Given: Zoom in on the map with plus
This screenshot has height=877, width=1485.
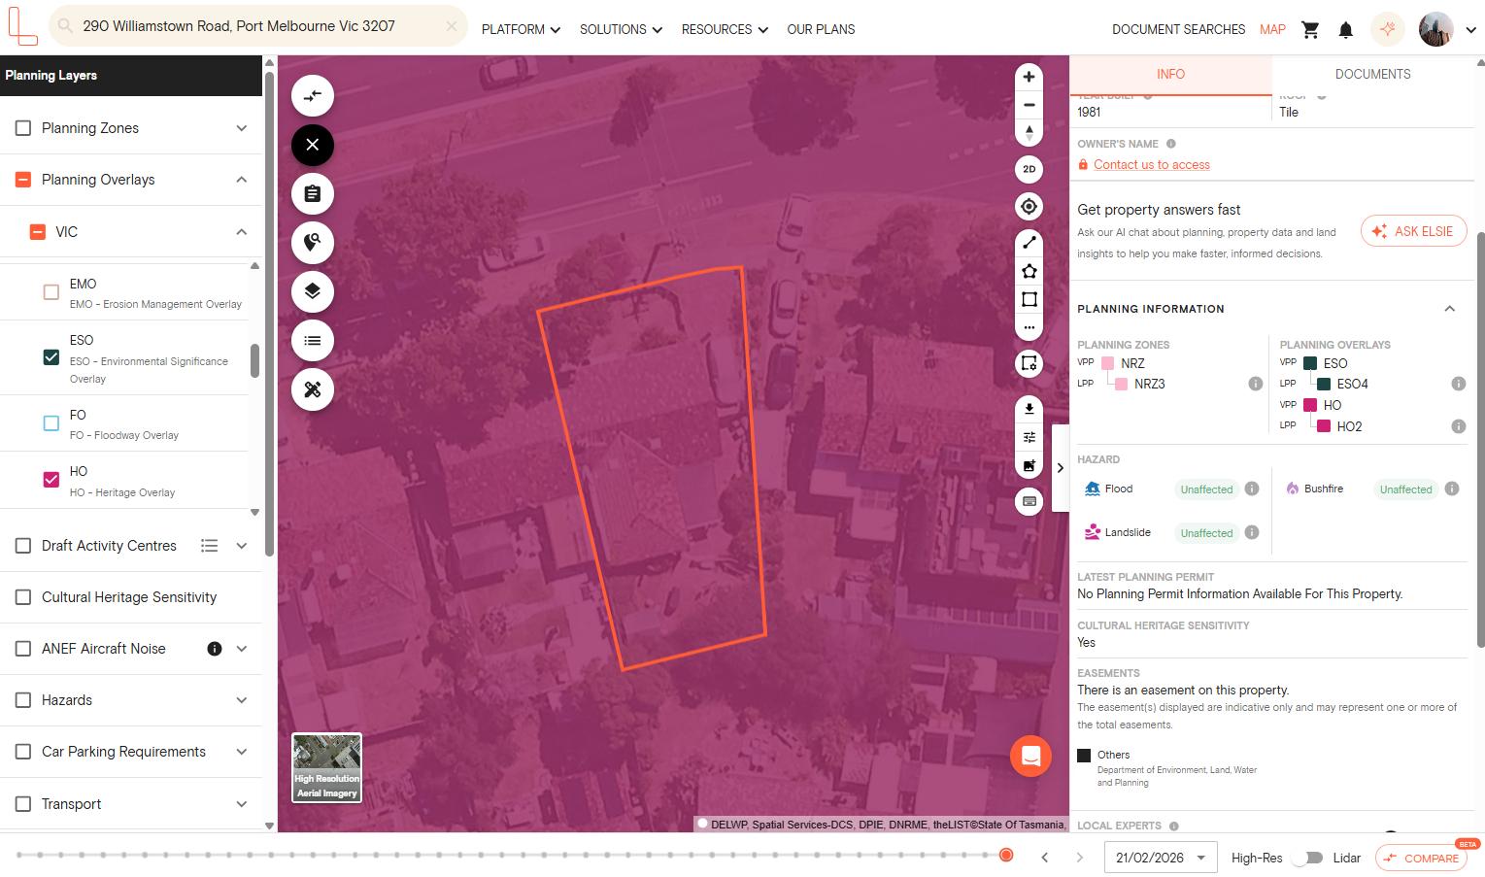Looking at the screenshot, I should click(x=1029, y=77).
